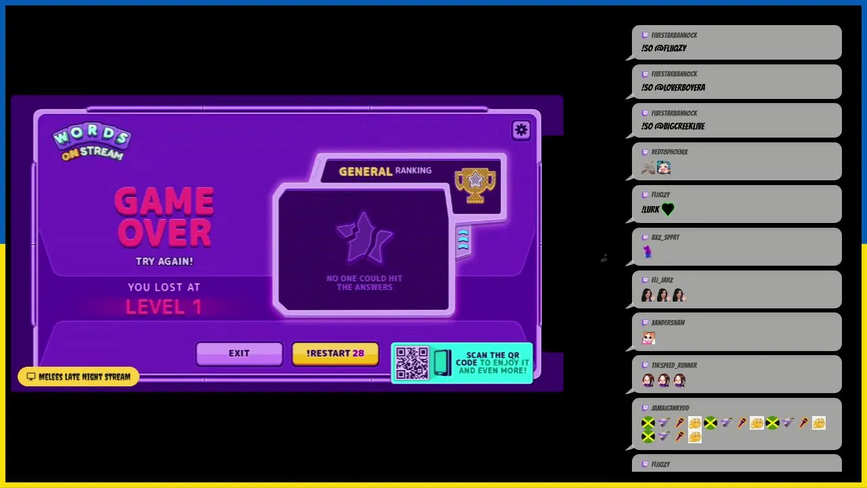Click the !LURK chat message text
The width and height of the screenshot is (867, 488).
pos(650,210)
